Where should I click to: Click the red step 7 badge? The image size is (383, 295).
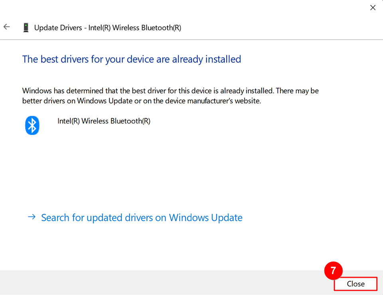pyautogui.click(x=333, y=271)
